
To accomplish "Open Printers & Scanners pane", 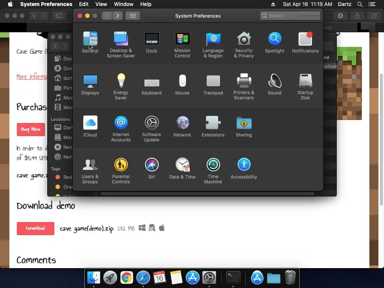I will pyautogui.click(x=244, y=87).
